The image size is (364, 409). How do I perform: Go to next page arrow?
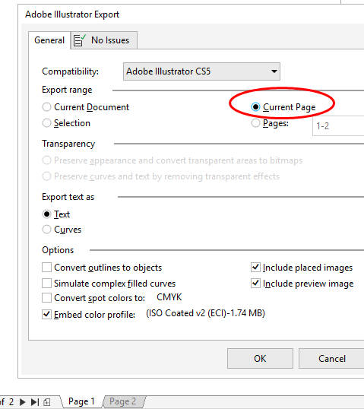click(23, 401)
